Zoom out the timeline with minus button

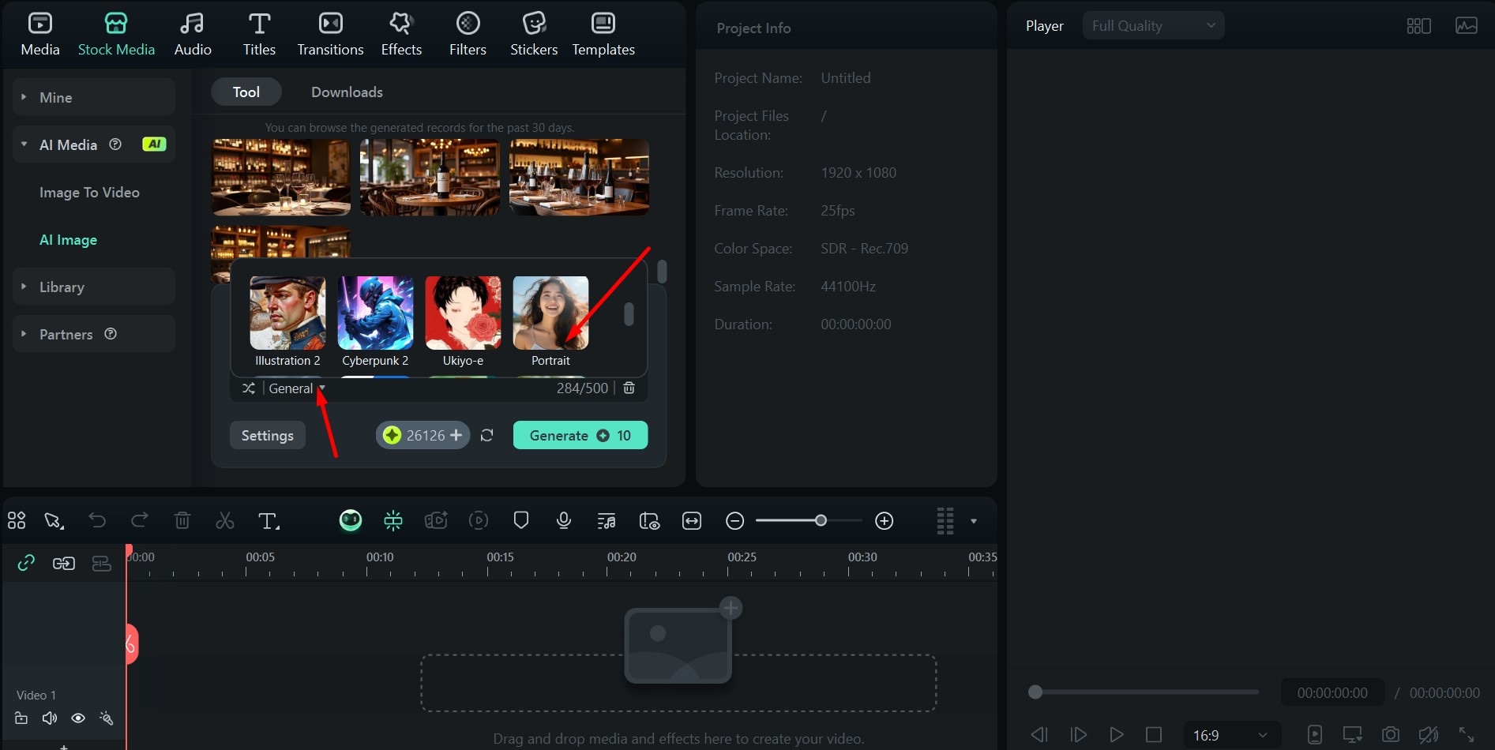(734, 520)
